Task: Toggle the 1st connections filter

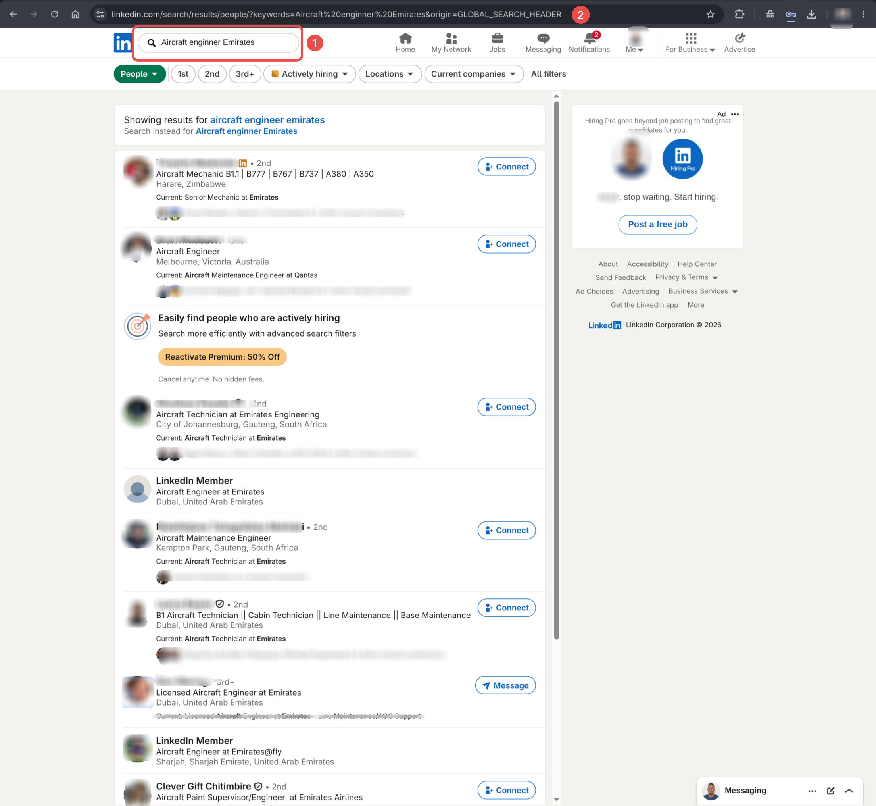Action: (x=183, y=74)
